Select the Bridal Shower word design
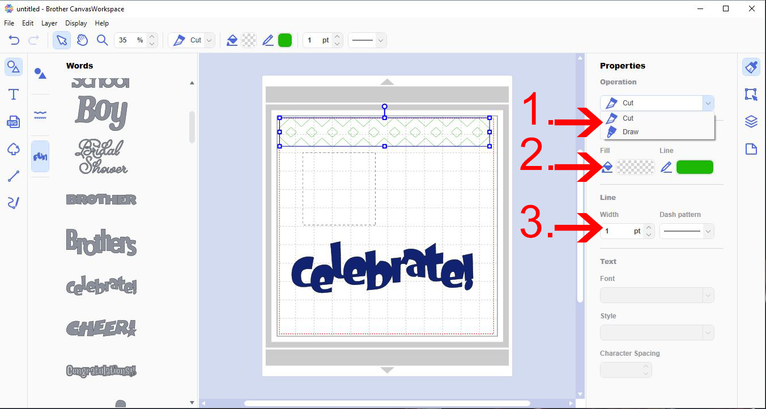This screenshot has height=409, width=766. point(101,156)
